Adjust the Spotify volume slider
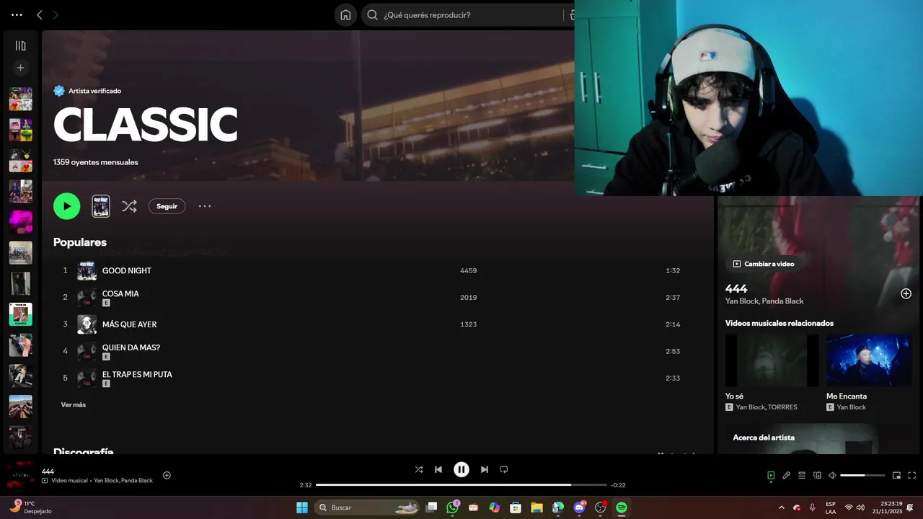This screenshot has height=519, width=923. (x=862, y=476)
